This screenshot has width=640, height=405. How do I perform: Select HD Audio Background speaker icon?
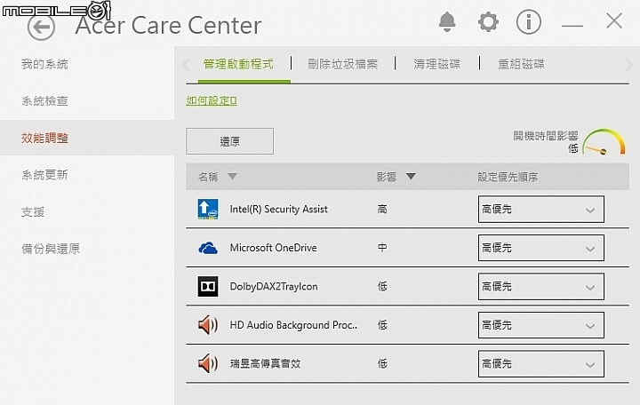pyautogui.click(x=208, y=325)
